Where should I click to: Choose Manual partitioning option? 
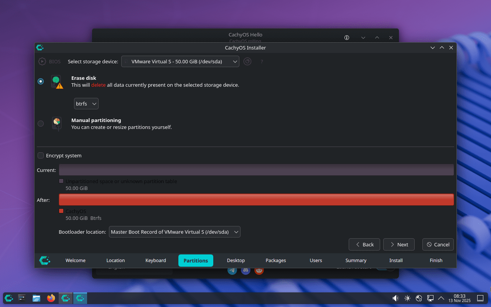coord(41,123)
